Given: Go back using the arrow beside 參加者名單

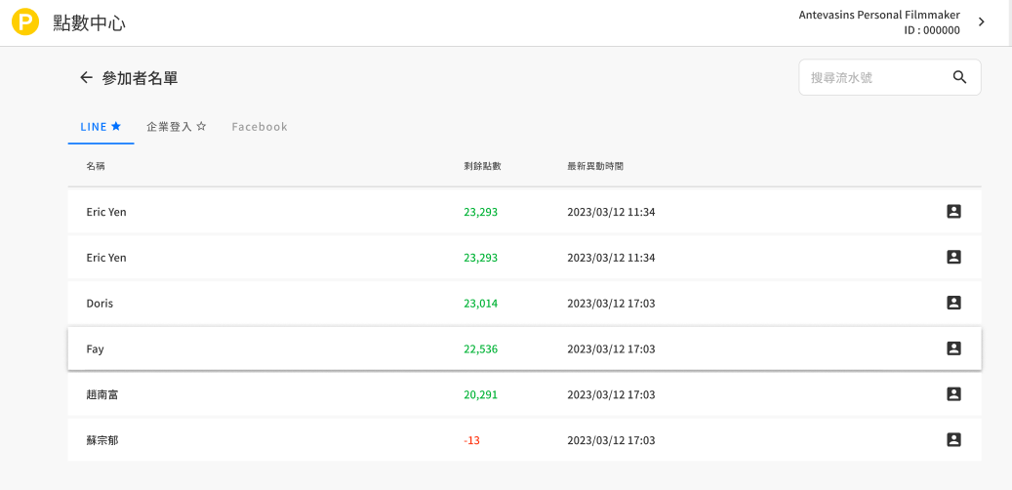Looking at the screenshot, I should pyautogui.click(x=86, y=78).
